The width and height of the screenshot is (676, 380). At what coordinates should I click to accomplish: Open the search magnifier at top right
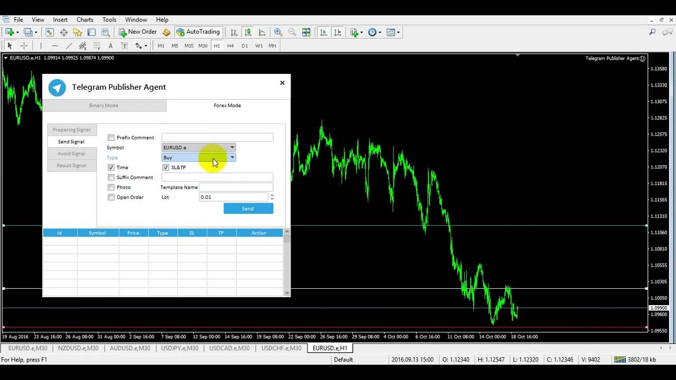pos(652,32)
